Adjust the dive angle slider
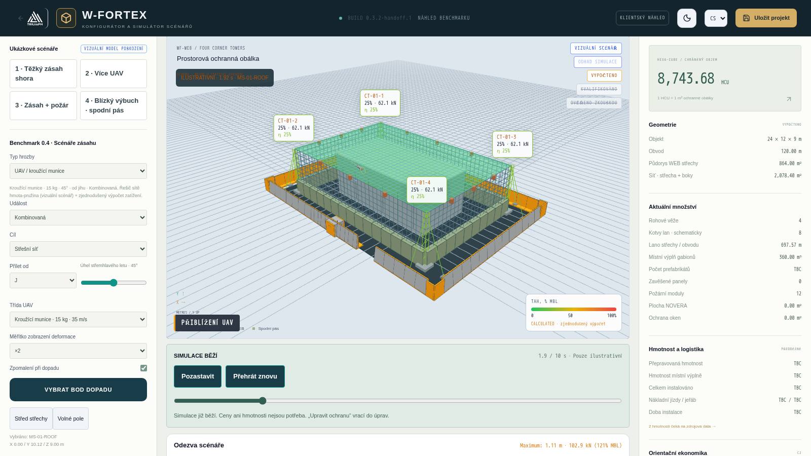 click(114, 283)
